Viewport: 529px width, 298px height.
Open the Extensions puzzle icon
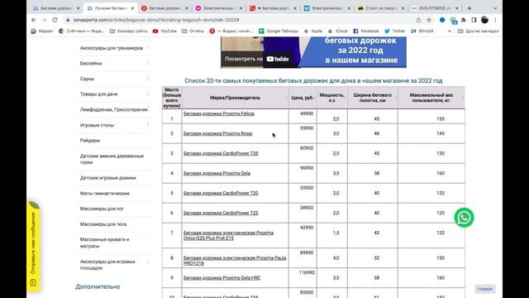464,20
